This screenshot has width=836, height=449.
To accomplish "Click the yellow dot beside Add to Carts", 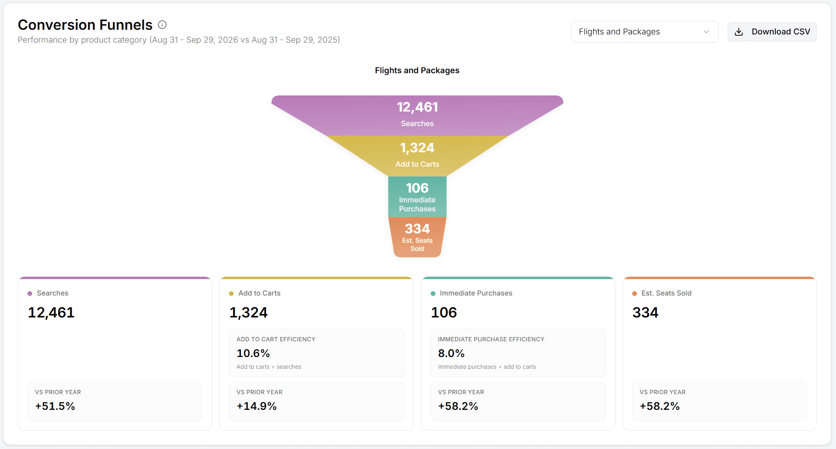I will [x=231, y=294].
